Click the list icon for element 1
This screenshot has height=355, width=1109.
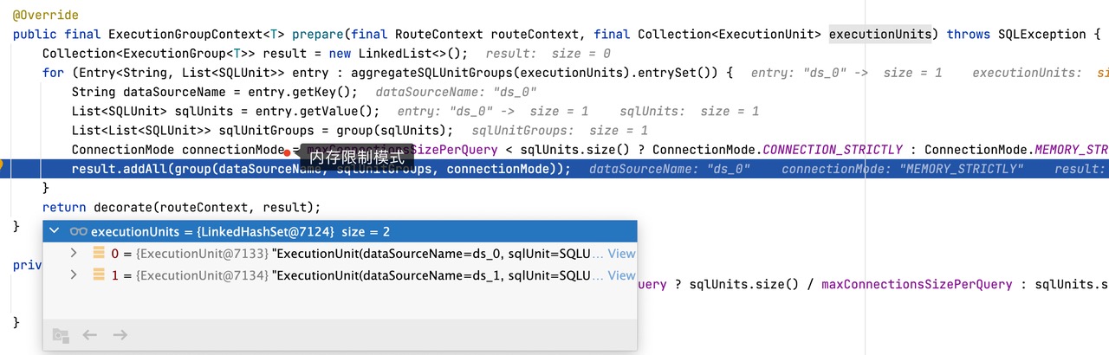pos(97,275)
